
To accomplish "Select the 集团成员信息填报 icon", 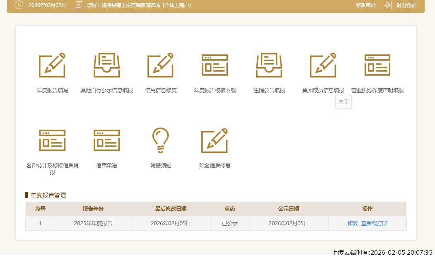I will [323, 65].
